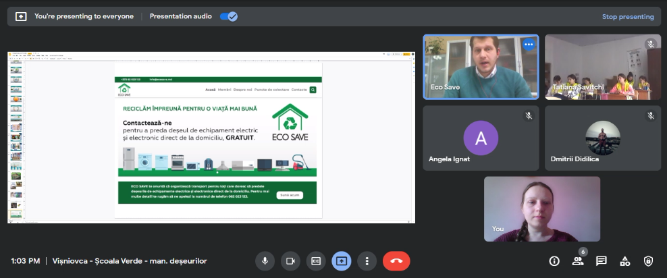Leave the call with red hang-up button
This screenshot has width=667, height=278.
396,261
